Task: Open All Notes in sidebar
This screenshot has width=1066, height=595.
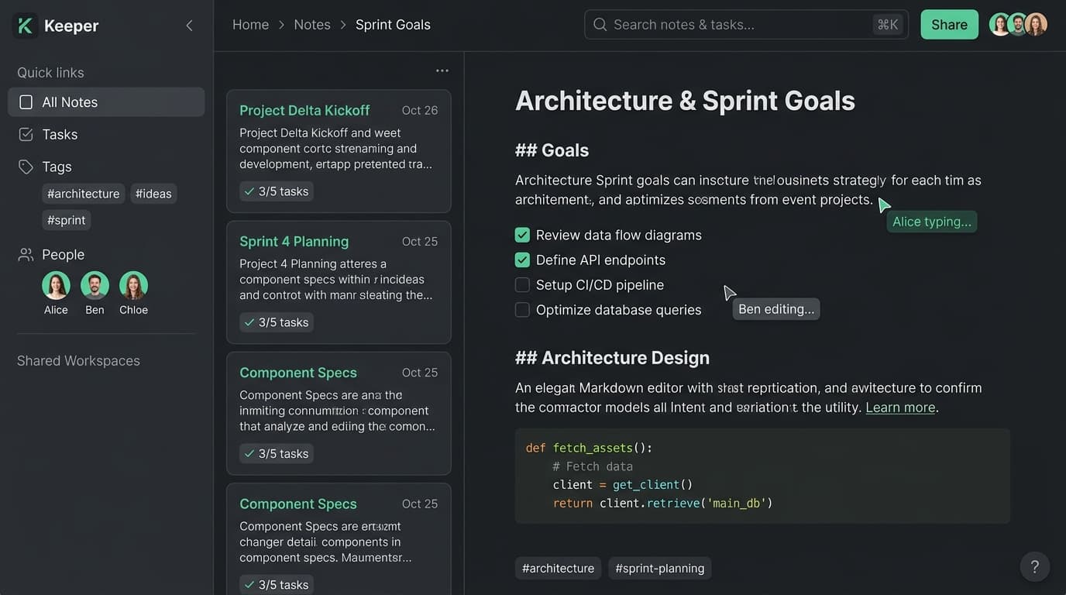Action: tap(106, 102)
